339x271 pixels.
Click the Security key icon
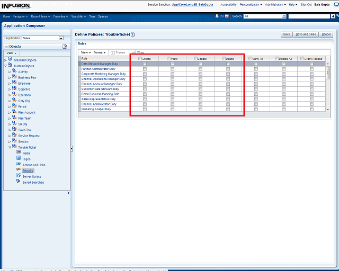click(19, 170)
